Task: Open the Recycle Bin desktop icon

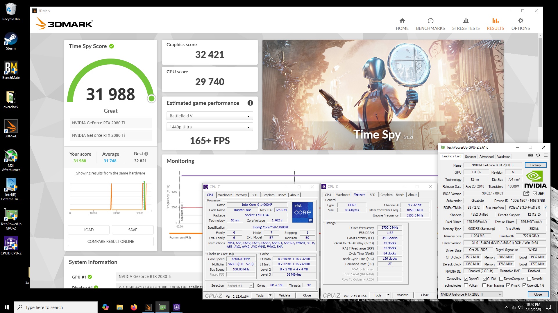Action: (11, 12)
